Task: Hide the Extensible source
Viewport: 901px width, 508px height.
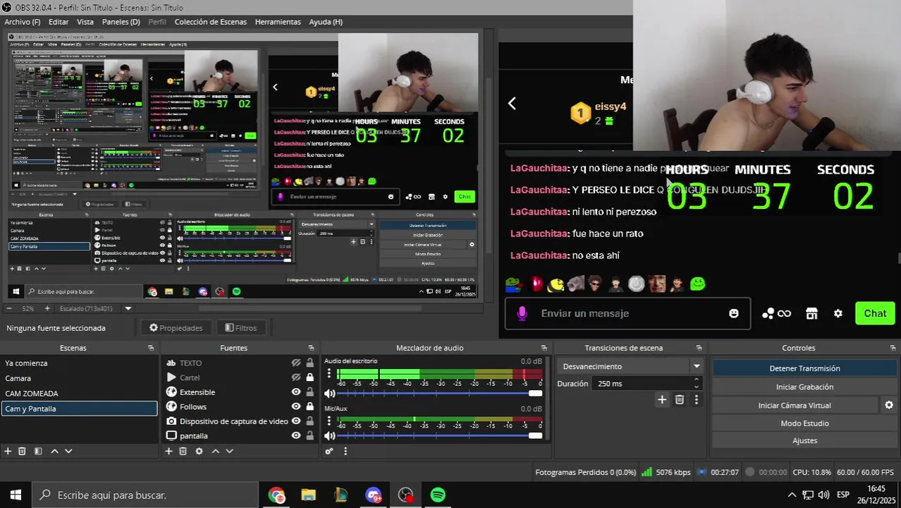Action: click(296, 392)
